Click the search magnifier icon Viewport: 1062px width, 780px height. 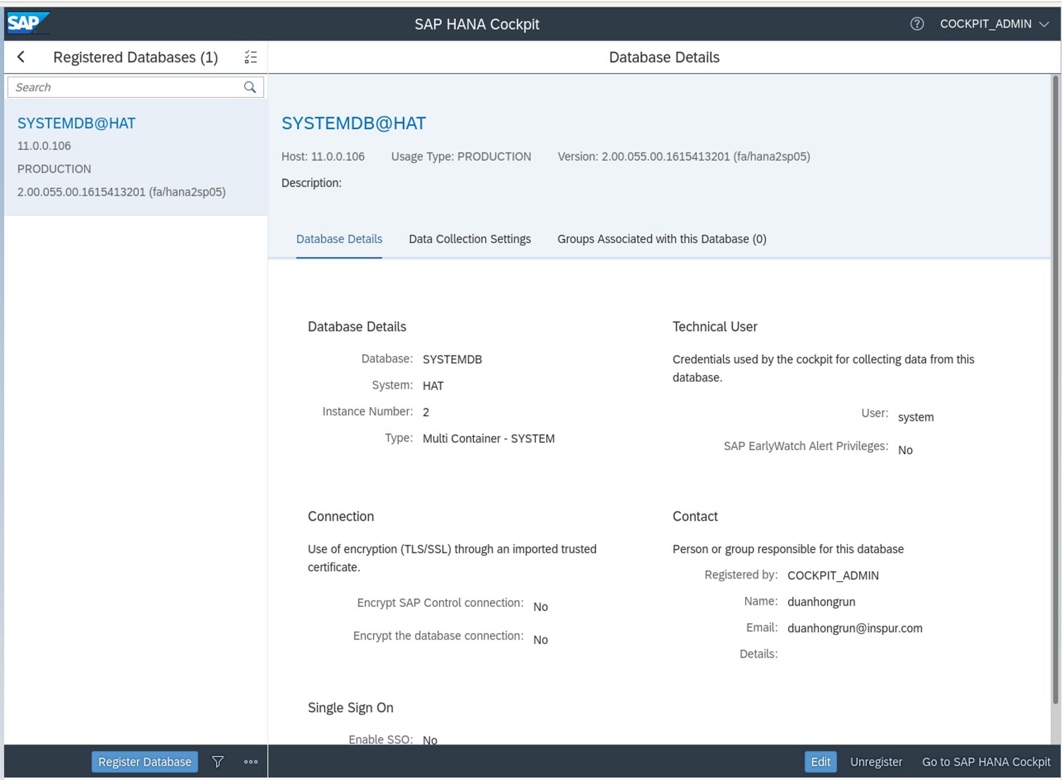250,87
